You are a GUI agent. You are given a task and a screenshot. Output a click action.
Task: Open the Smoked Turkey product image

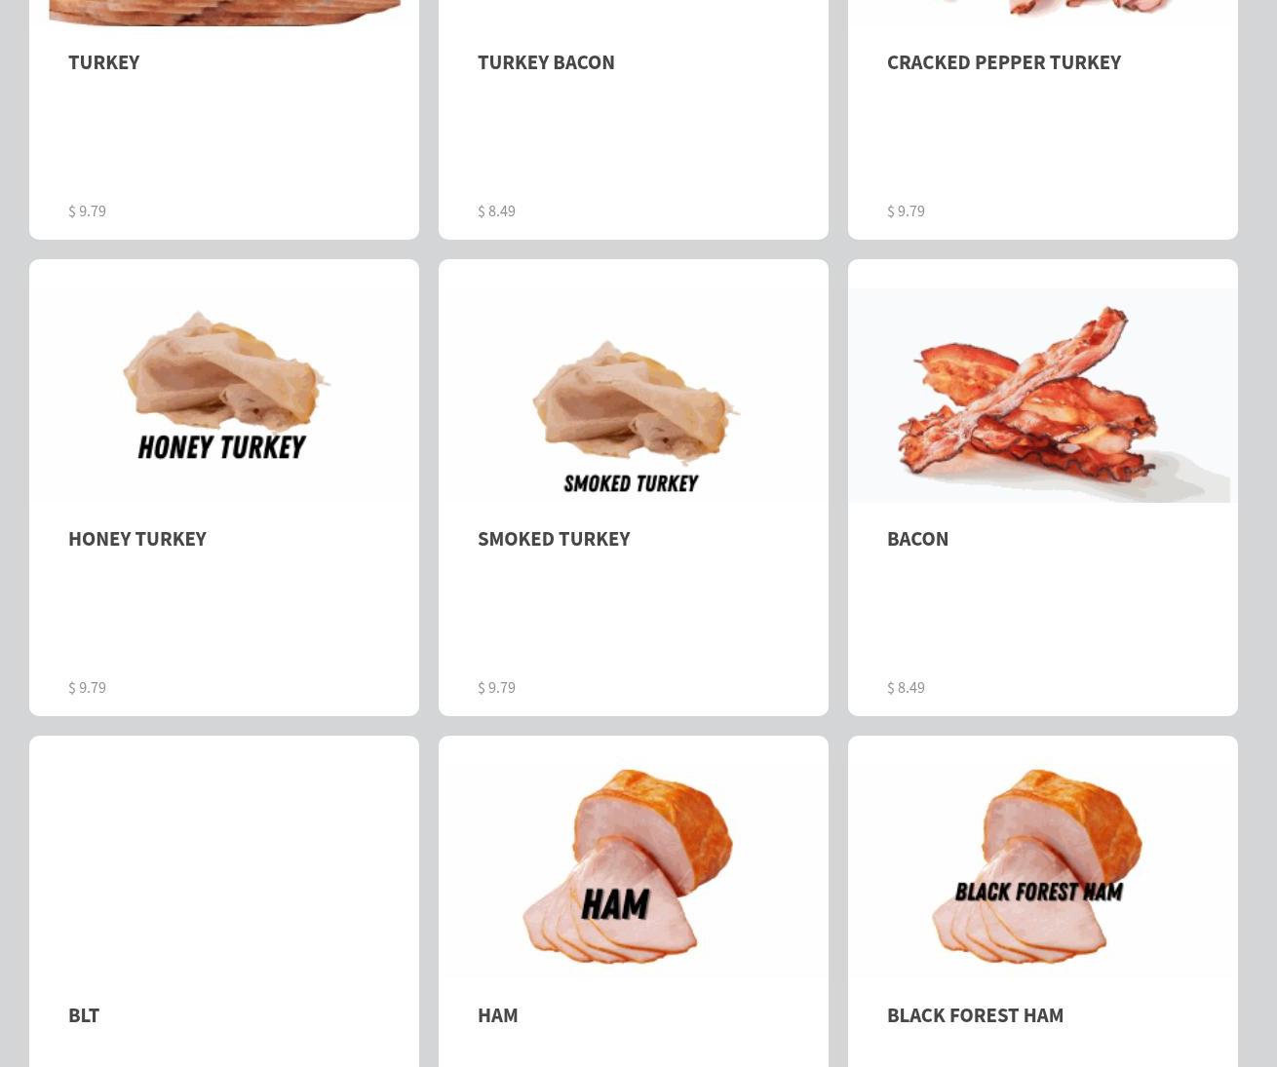[634, 395]
